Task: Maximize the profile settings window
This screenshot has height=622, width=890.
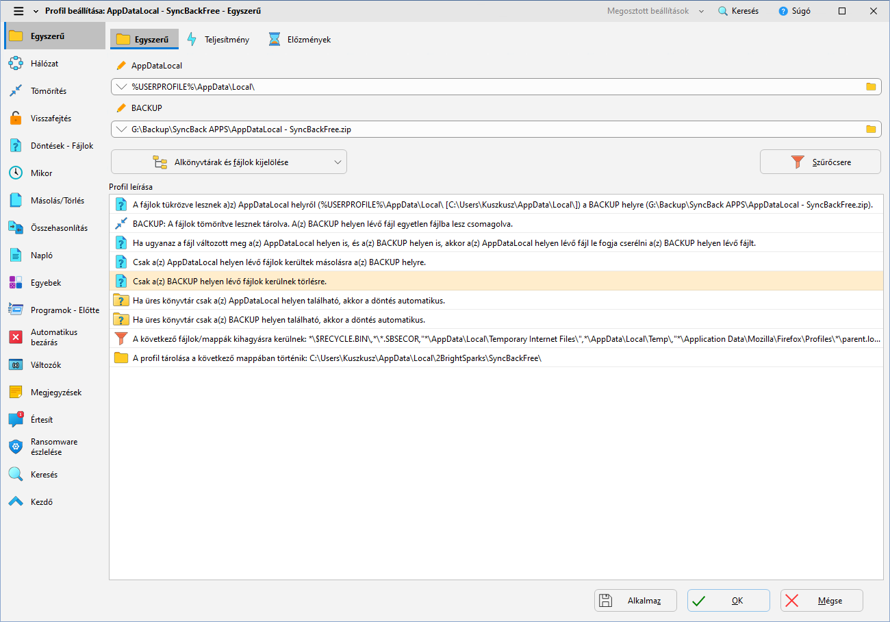Action: (842, 11)
